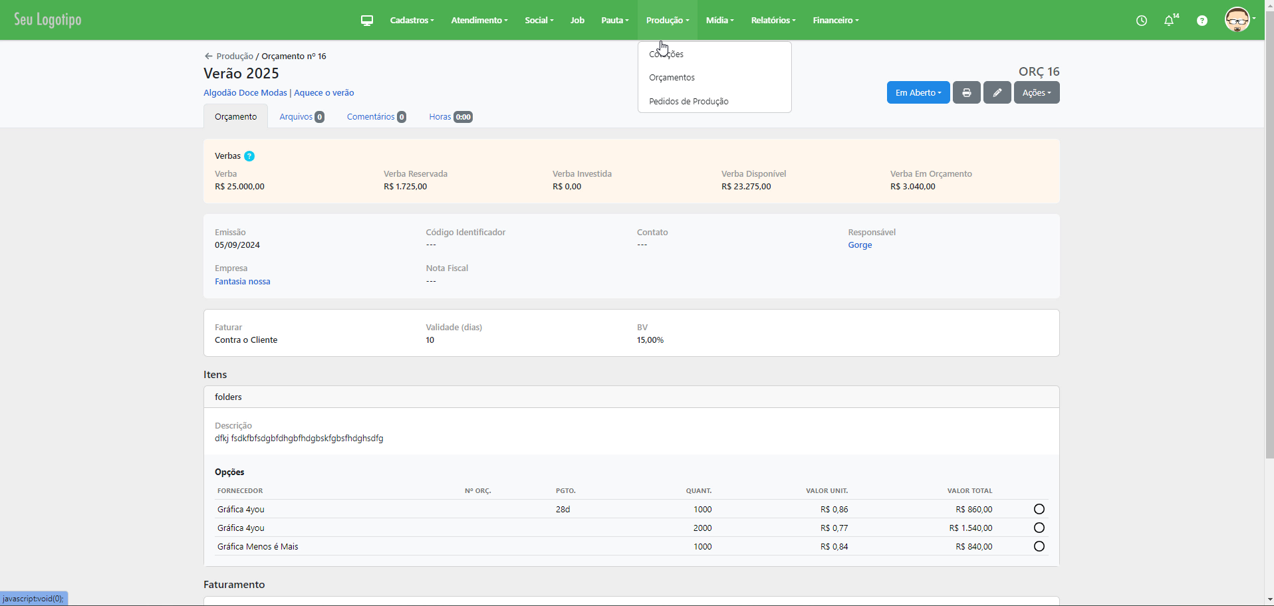The image size is (1274, 606).
Task: Go back using the Produção arrow icon
Action: [x=209, y=56]
